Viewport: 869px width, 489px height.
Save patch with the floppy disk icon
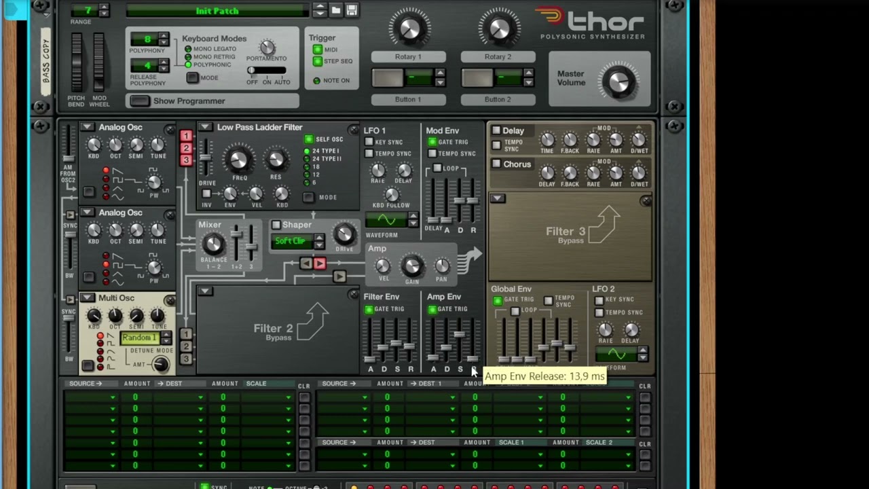[352, 10]
